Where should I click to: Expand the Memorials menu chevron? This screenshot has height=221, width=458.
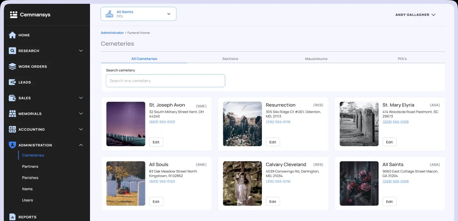point(81,114)
